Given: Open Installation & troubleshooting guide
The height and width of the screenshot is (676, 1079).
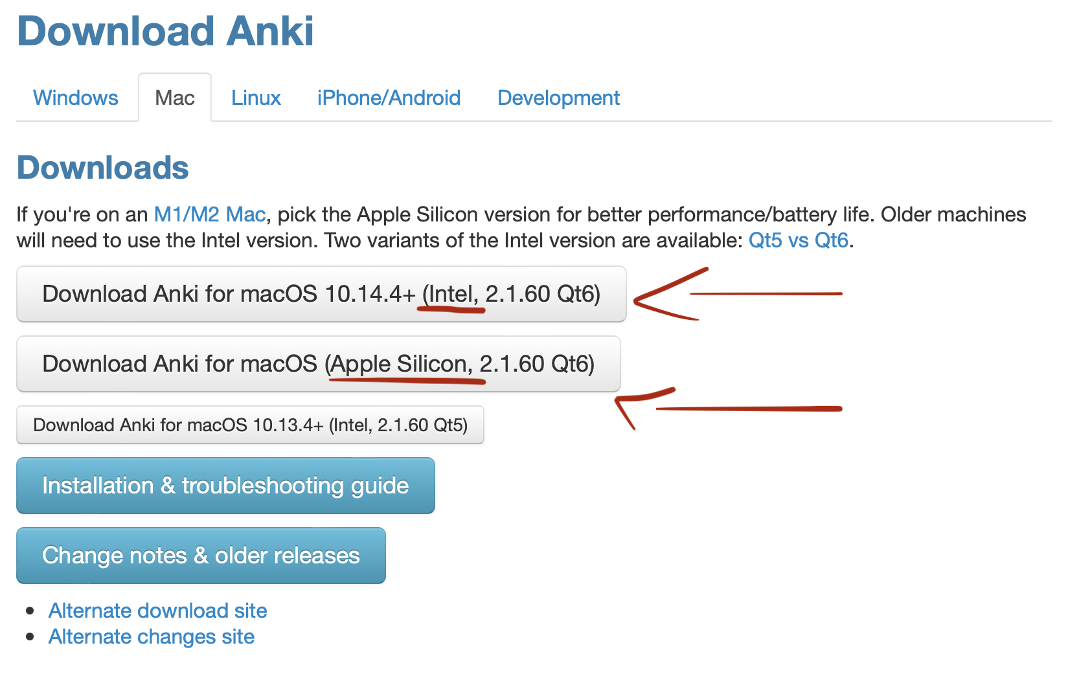Looking at the screenshot, I should (225, 486).
